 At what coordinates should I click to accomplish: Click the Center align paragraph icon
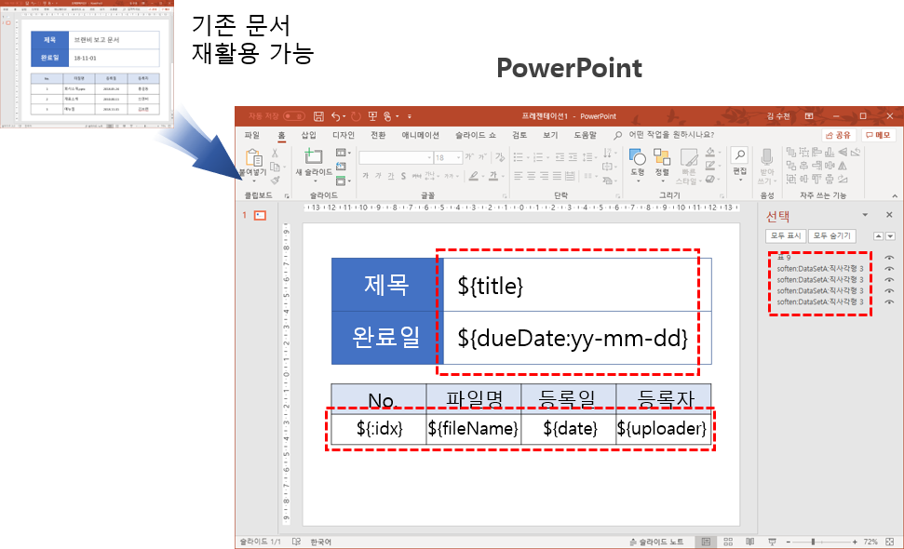[531, 176]
